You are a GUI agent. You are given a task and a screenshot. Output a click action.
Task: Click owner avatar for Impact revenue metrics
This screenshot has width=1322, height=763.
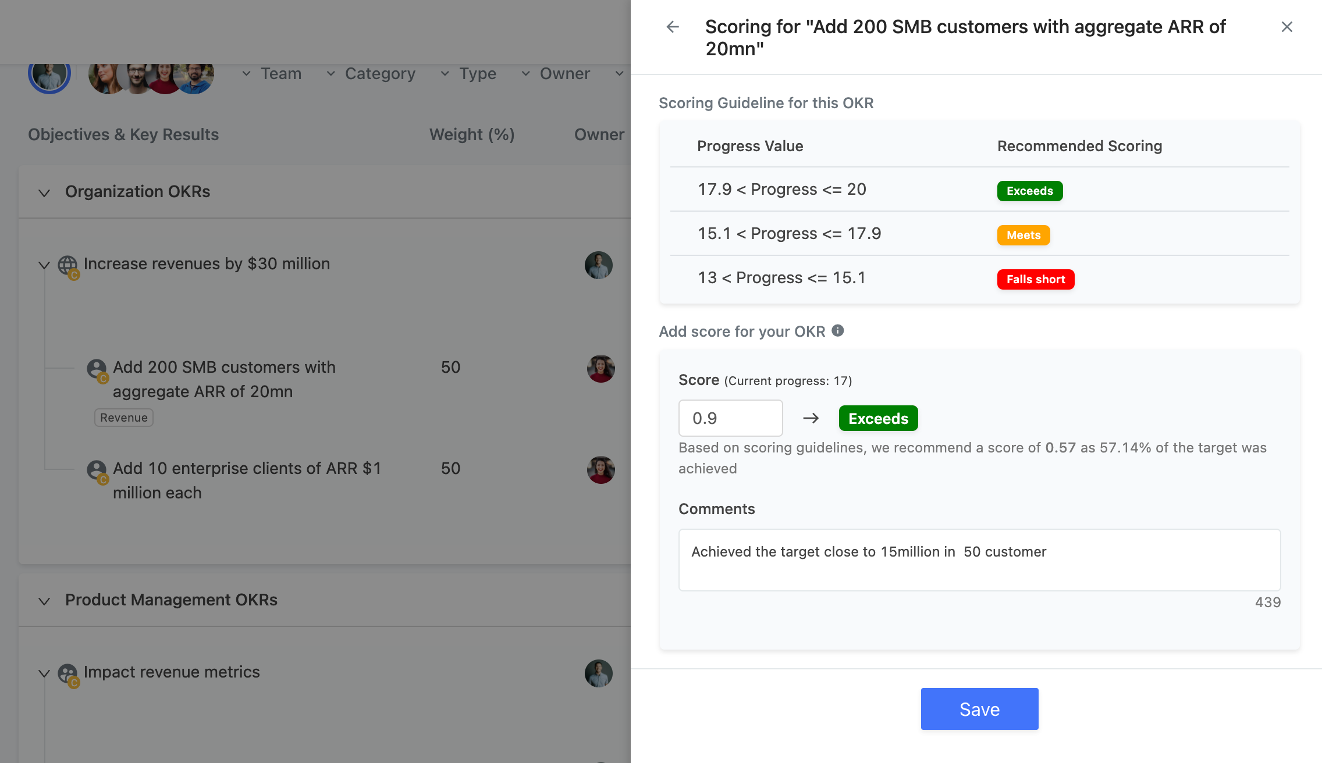coord(599,673)
